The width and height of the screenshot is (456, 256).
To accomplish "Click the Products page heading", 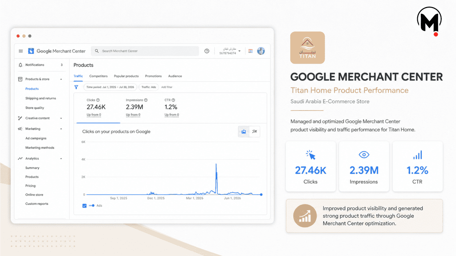I will point(83,65).
